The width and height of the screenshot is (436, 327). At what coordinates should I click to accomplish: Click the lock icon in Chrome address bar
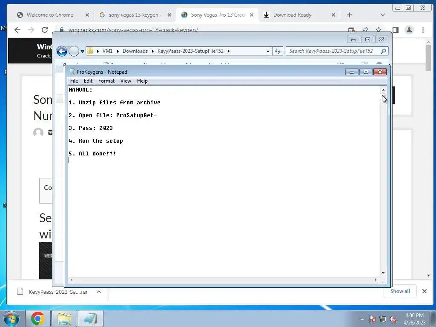coord(62,30)
